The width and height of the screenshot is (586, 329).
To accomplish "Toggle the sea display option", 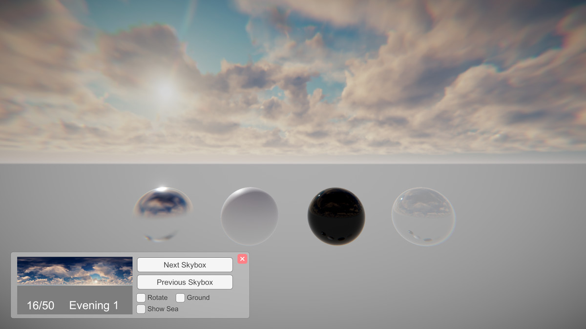I will [x=141, y=309].
